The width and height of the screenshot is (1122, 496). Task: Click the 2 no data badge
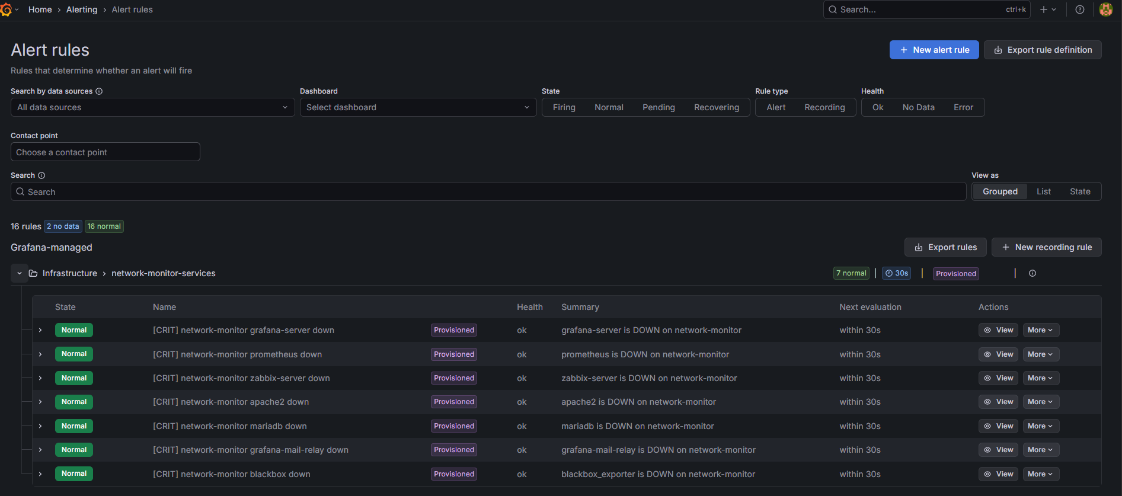(x=63, y=226)
